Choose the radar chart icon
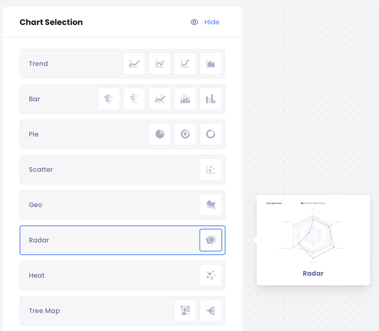 (211, 240)
